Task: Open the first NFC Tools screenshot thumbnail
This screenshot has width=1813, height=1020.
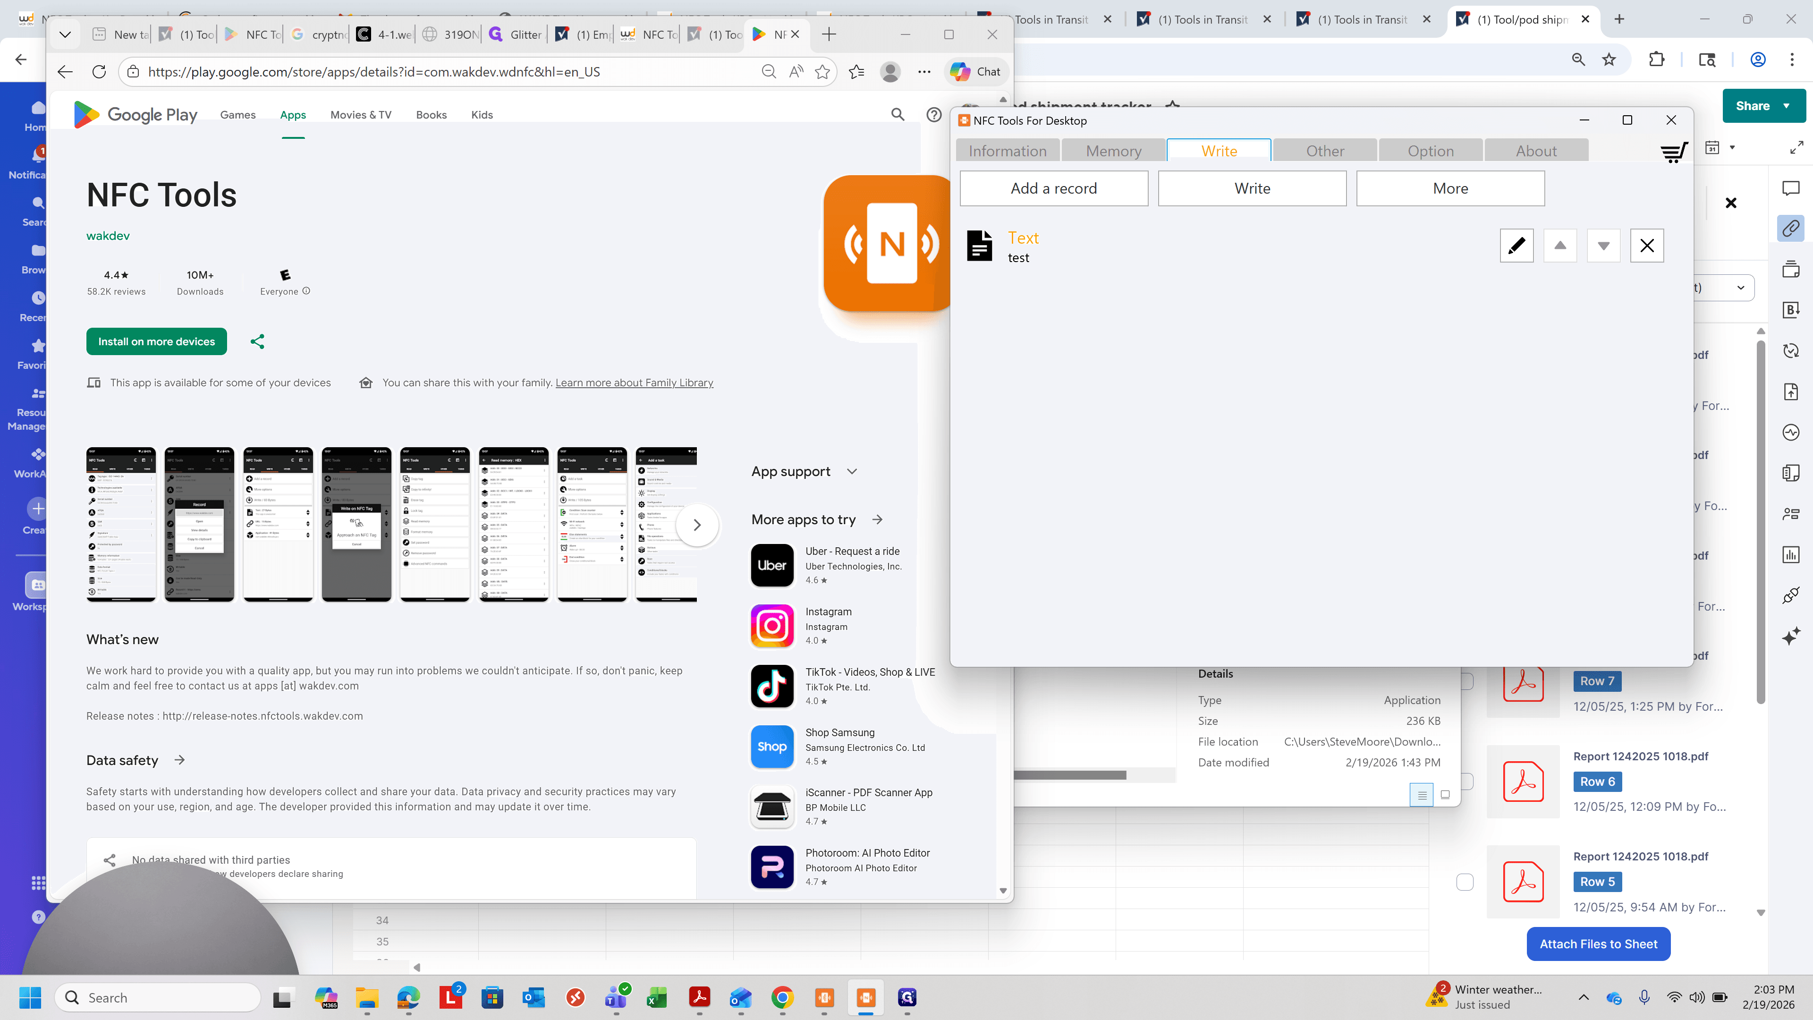Action: pos(121,525)
